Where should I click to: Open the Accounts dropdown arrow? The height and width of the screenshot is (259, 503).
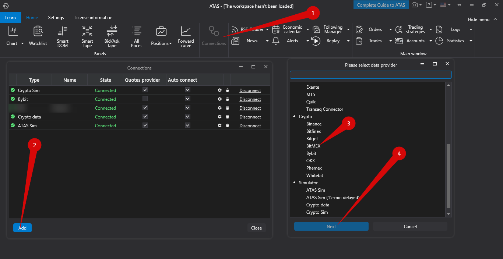coord(430,41)
